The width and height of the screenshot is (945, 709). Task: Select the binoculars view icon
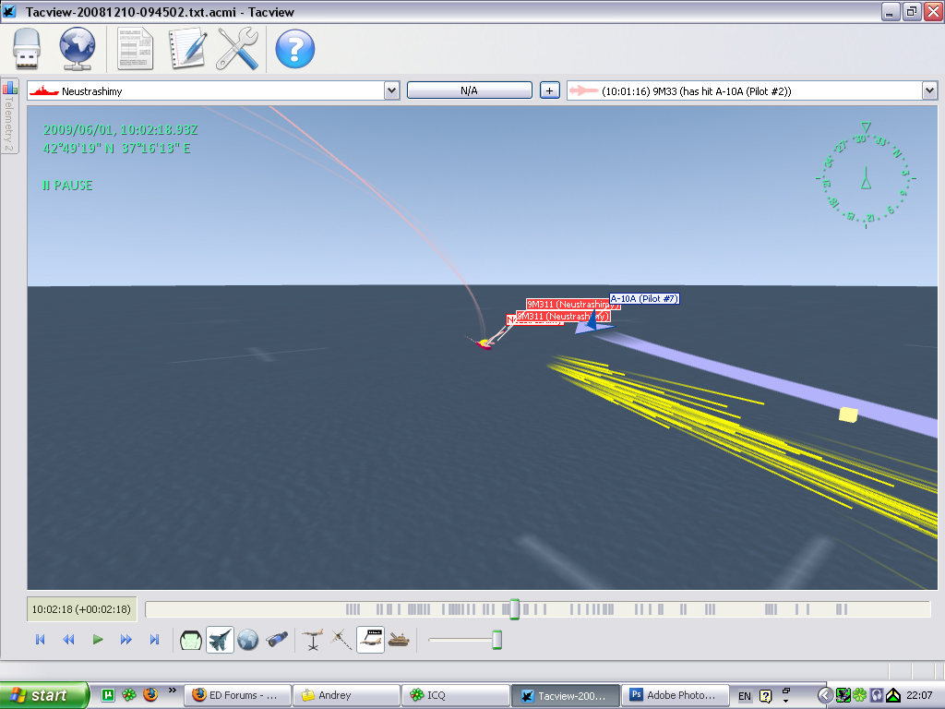(x=277, y=640)
